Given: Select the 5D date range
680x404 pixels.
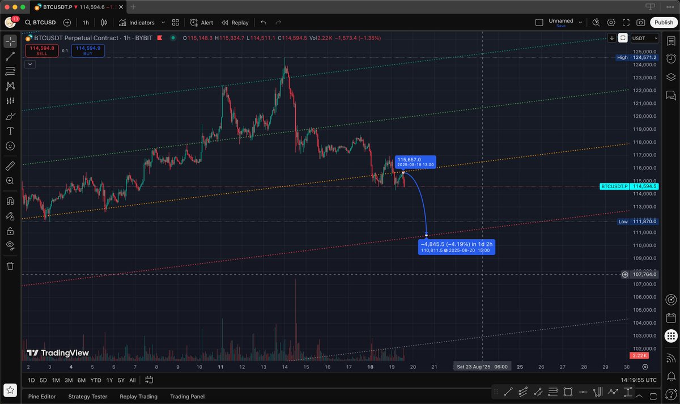Looking at the screenshot, I should pyautogui.click(x=43, y=380).
